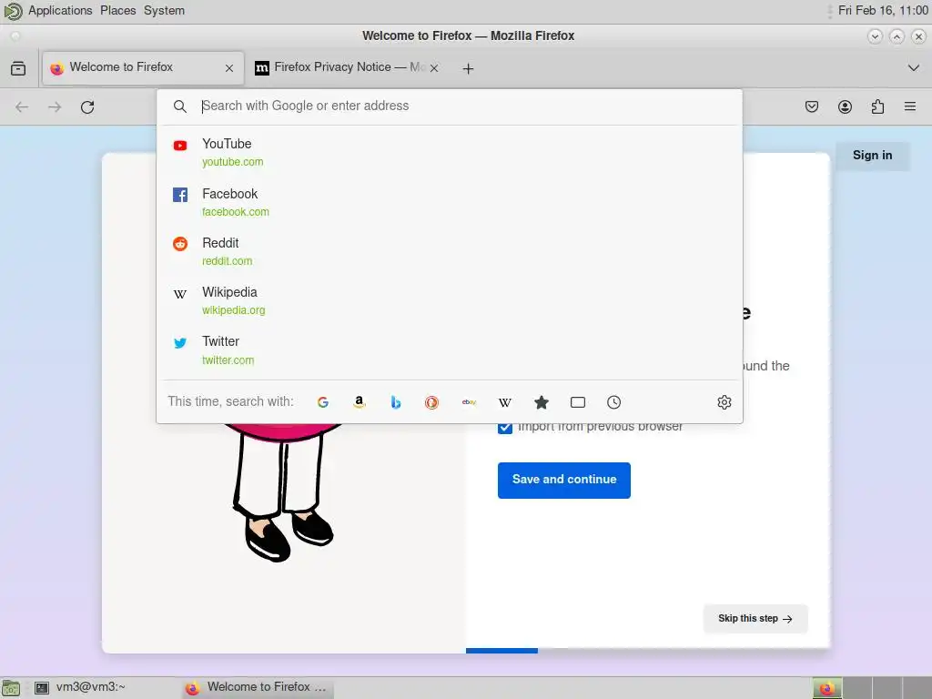Click show desktop icon in taskbar
Viewport: 932px width, 699px height.
coord(11,688)
